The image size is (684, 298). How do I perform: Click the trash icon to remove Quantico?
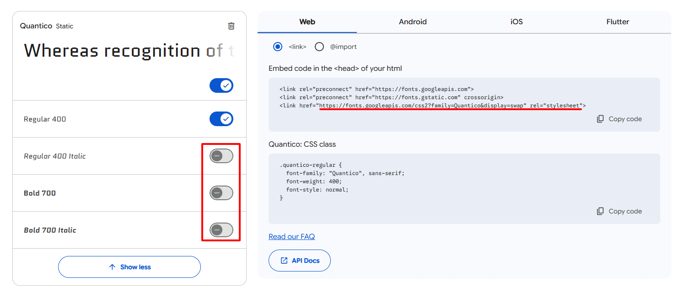(231, 26)
